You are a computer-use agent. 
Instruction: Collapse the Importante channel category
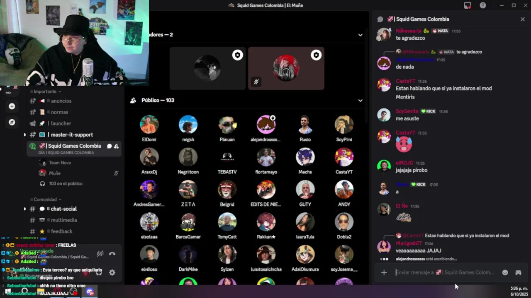pos(46,91)
